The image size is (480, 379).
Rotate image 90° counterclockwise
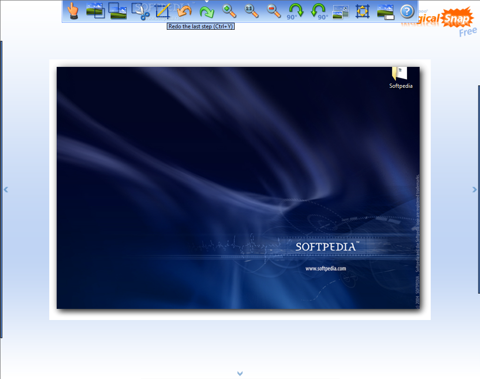coord(319,12)
